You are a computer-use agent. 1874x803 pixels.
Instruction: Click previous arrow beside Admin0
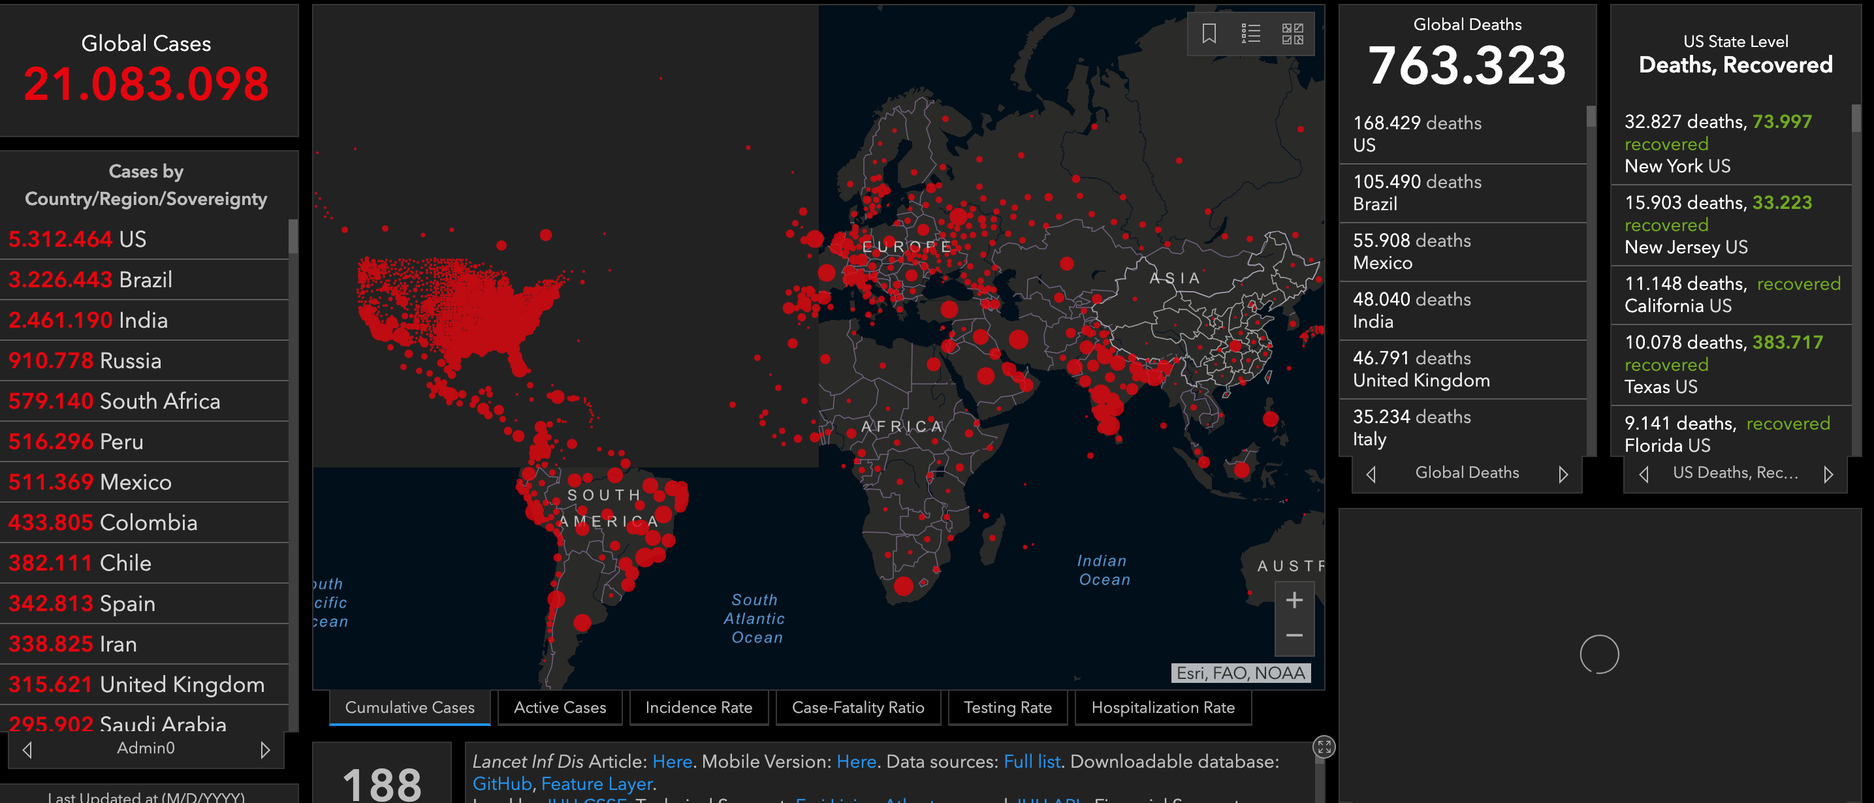[x=27, y=749]
